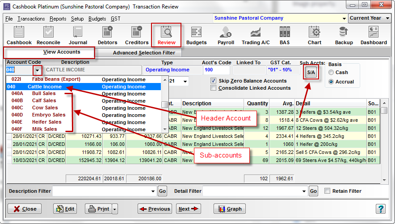The image size is (395, 224).
Task: Open the Setup menu
Action: pos(77,19)
